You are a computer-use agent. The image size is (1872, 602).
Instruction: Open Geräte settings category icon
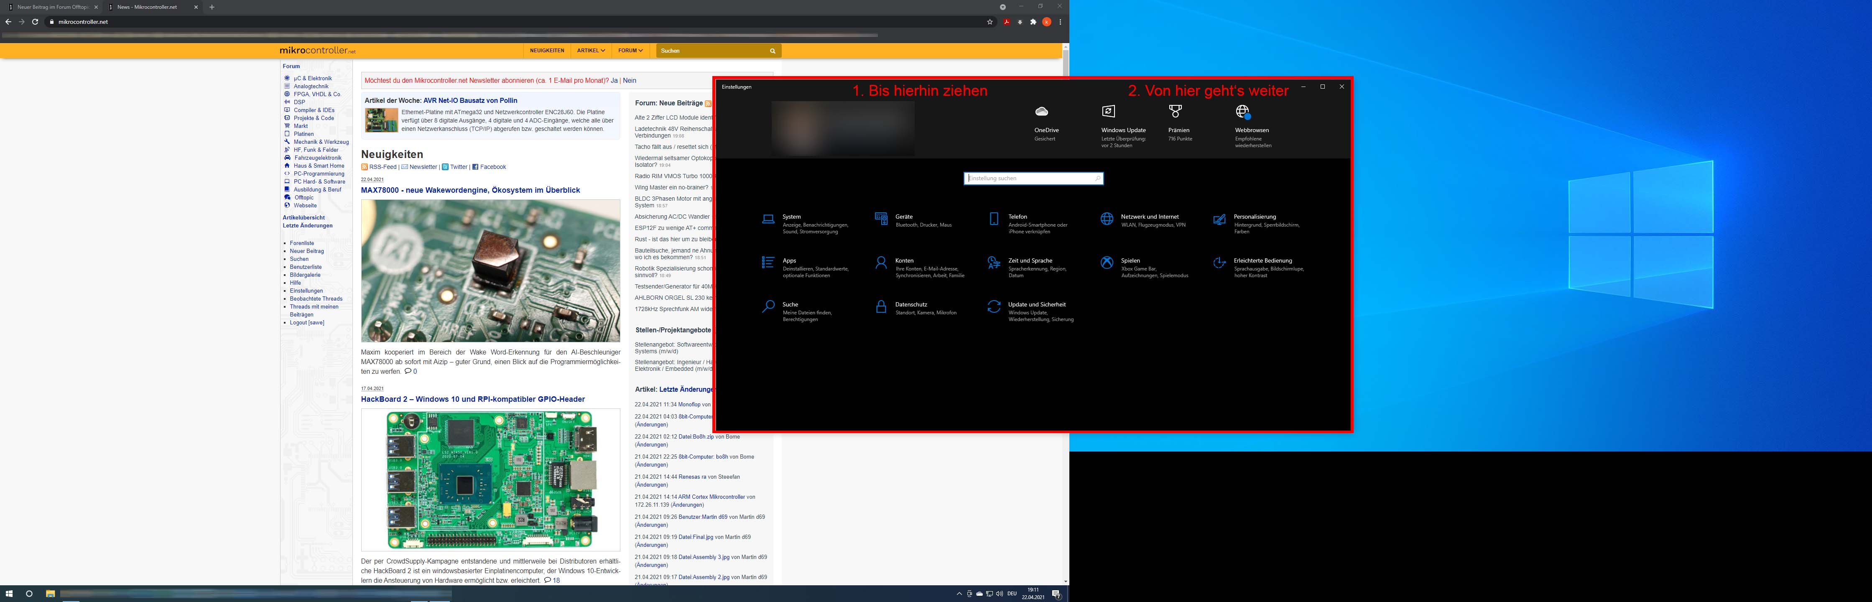point(881,219)
